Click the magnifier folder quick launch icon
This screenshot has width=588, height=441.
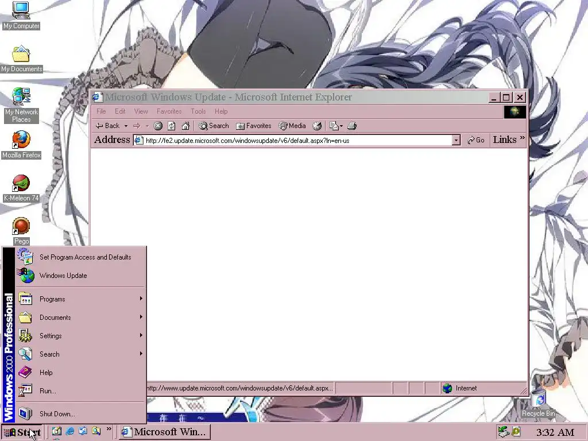96,431
